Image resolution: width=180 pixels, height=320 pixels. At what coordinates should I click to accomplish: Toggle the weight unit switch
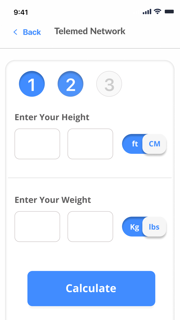[144, 227]
